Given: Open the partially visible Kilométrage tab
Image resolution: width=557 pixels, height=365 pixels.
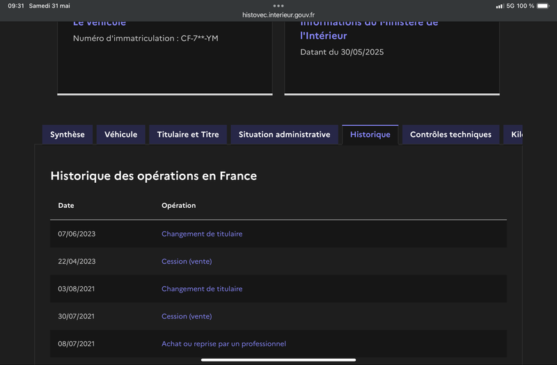Looking at the screenshot, I should [x=515, y=135].
